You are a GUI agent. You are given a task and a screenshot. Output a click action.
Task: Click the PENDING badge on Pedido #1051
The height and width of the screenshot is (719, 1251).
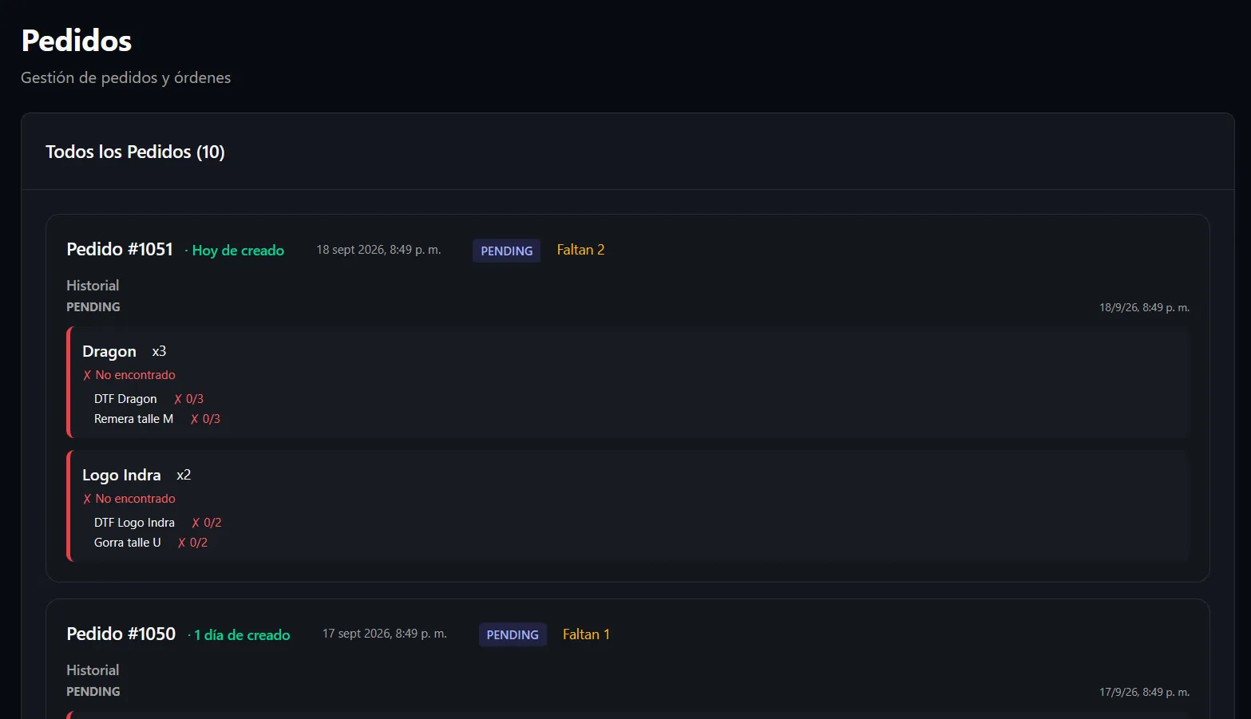pos(506,251)
